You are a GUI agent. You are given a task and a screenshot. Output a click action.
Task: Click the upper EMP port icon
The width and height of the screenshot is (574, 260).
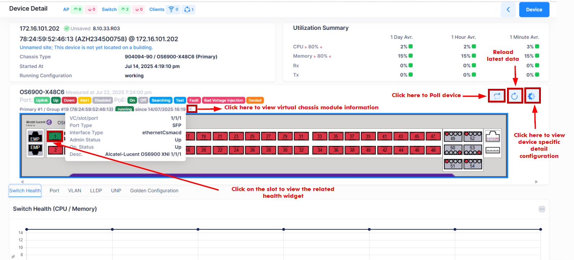click(35, 137)
